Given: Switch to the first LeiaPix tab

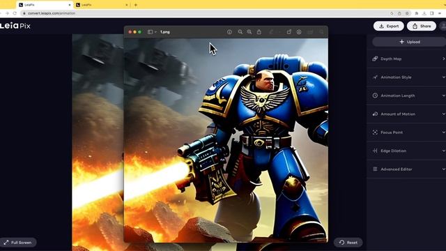Looking at the screenshot, I should click(44, 5).
